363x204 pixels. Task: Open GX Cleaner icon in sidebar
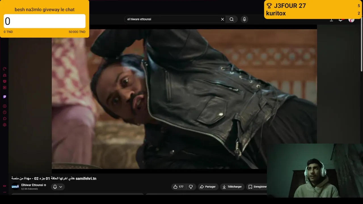(x=5, y=75)
